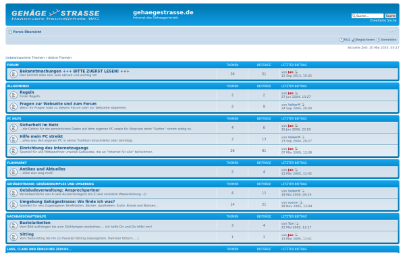This screenshot has height=253, width=405.
Task: Click the Fragen zur Webseite forum icon
Action: click(13, 107)
